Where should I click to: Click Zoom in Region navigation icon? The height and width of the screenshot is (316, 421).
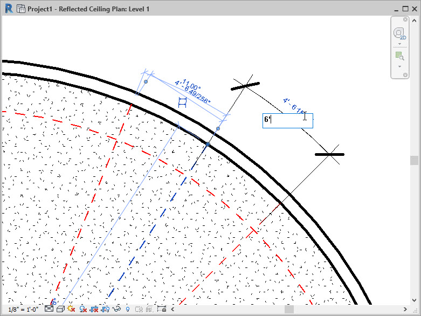coord(399,56)
